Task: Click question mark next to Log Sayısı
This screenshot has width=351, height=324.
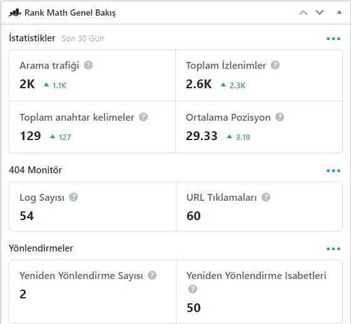Action: pyautogui.click(x=73, y=197)
